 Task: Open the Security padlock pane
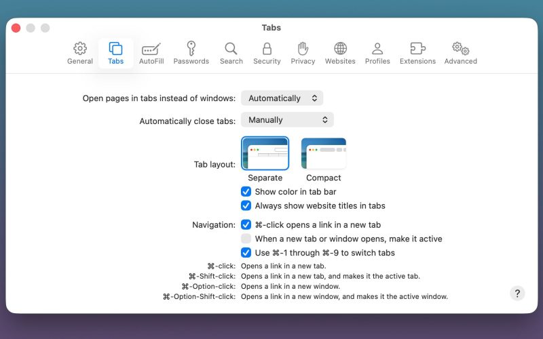(267, 54)
